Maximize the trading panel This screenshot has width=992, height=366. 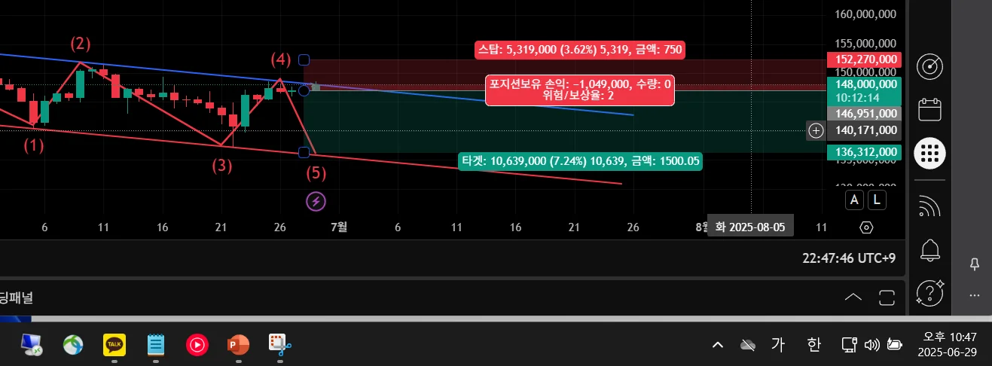[887, 297]
